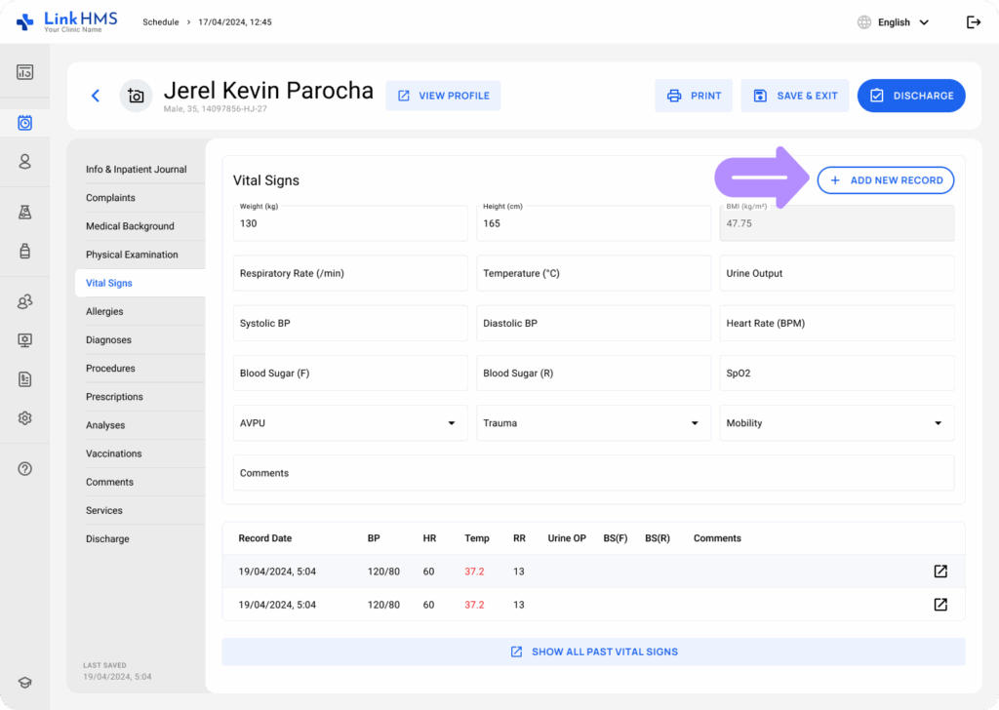
Task: Click the Weight (kg) input field
Action: pos(350,223)
